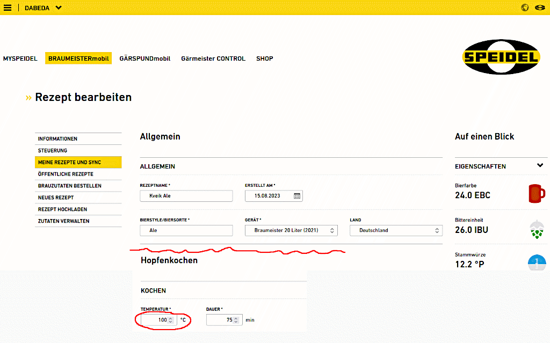Collapse the Eigenschaften section chevron
Viewport: 550px width, 343px height.
540,166
